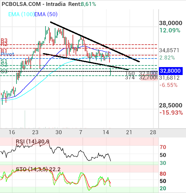Click the -15.93% percentage label

coord(171,113)
